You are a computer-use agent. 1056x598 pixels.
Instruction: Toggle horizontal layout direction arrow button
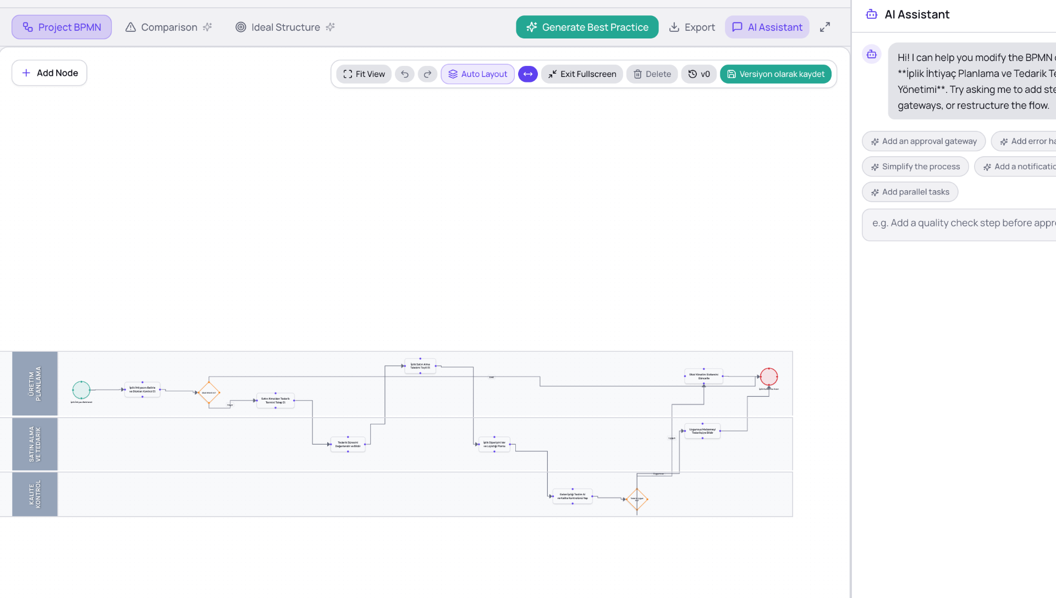point(527,74)
